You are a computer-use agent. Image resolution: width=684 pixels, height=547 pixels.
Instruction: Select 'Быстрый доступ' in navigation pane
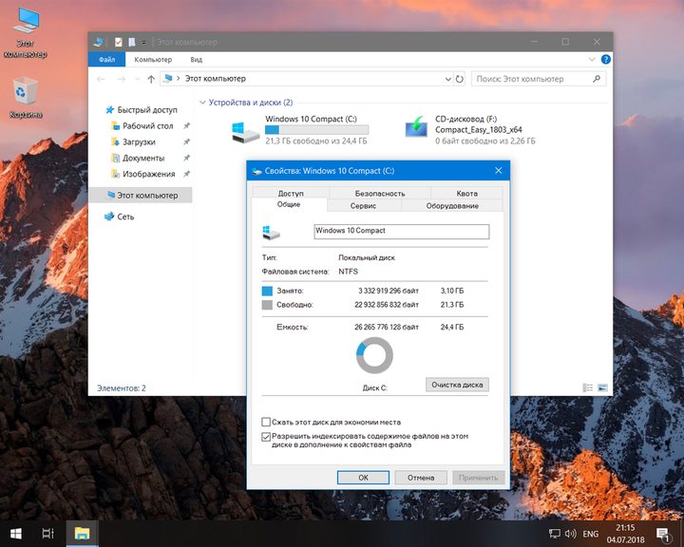point(147,110)
